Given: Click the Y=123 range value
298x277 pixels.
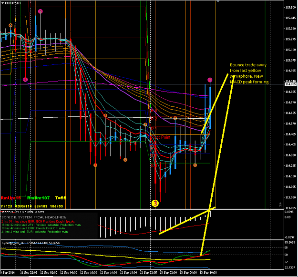Looking at the screenshot, I should [x=7, y=206].
